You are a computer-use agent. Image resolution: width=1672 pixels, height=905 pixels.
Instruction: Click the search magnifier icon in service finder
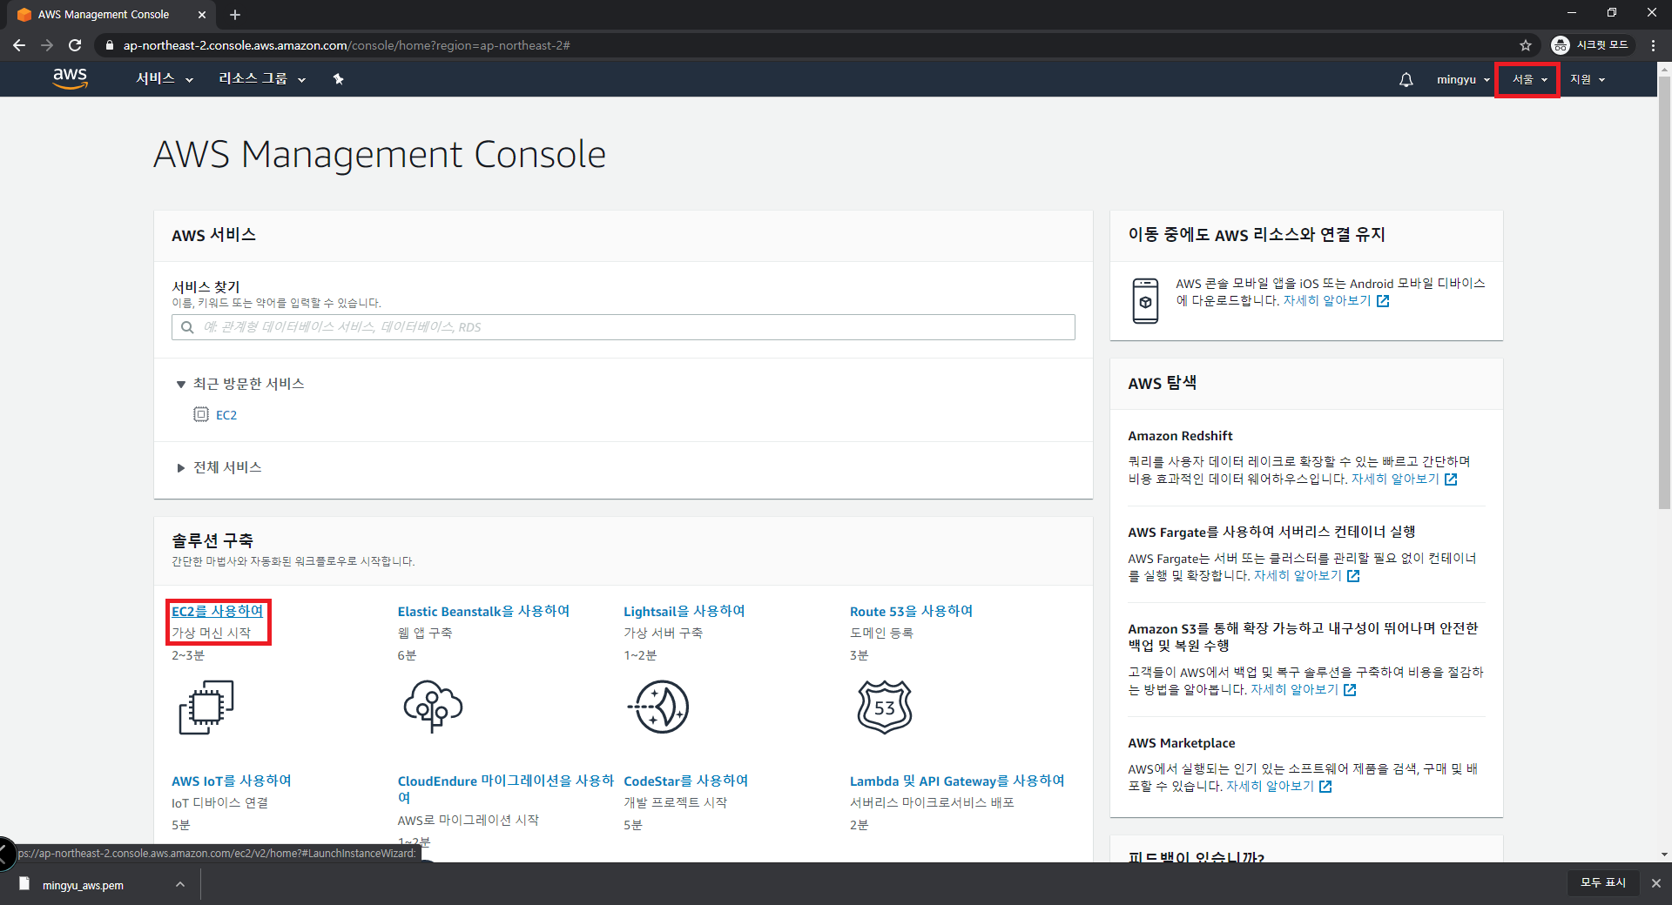[187, 327]
